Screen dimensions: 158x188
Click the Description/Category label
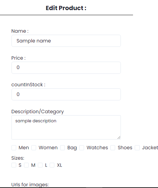[x=37, y=112]
